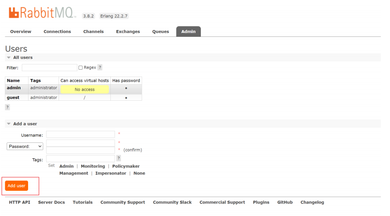Open the help icon below users table
Screen dimensions: 390x216
click(x=7, y=107)
